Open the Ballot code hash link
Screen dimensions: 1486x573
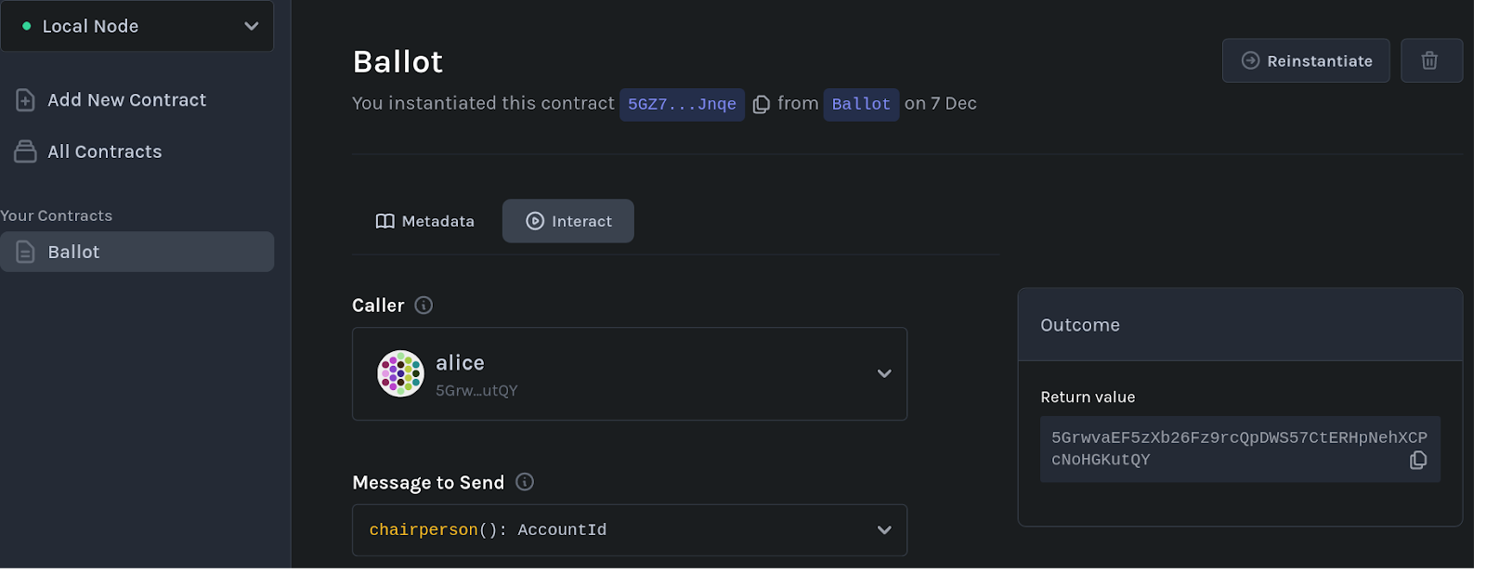coord(861,104)
